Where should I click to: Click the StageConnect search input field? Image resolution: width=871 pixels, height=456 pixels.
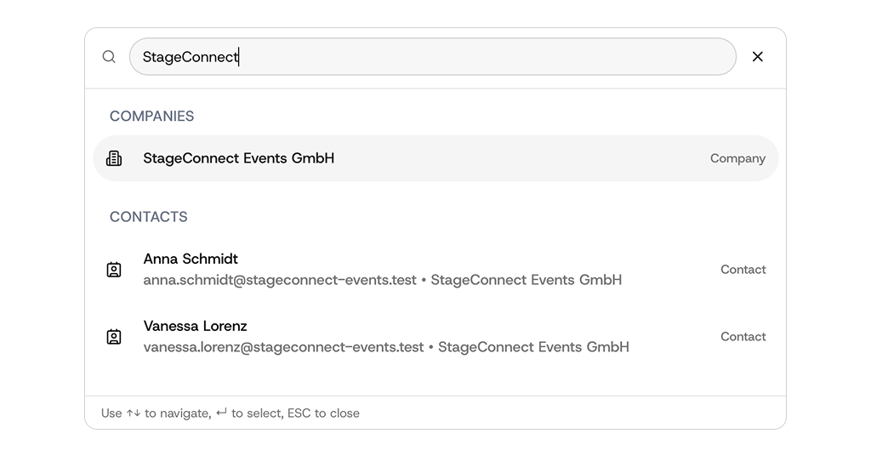pos(432,57)
